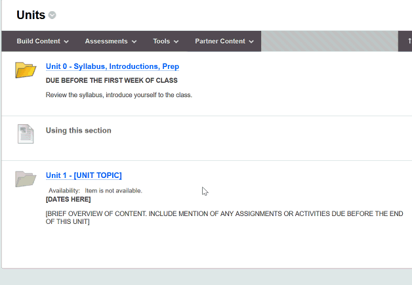This screenshot has height=285, width=412.
Task: Open the Partner Content menu
Action: coord(224,41)
